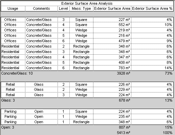This screenshot has height=135, width=175.
Task: Select the 783 m² area cell
Action: click(112, 68)
